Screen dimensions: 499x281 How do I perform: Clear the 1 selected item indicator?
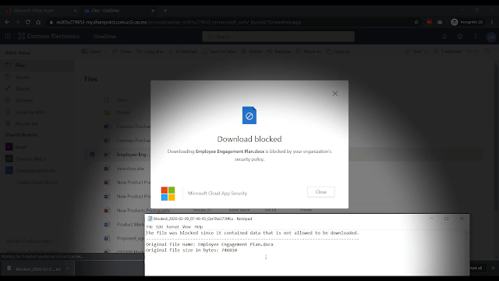click(x=436, y=52)
